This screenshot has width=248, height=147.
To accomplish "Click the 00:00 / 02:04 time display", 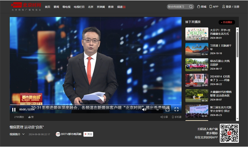I will click(27, 109).
